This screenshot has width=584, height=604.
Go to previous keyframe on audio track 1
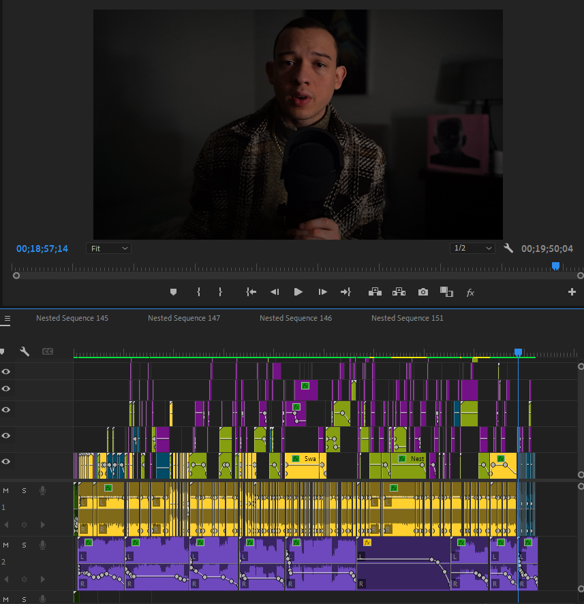tap(5, 524)
